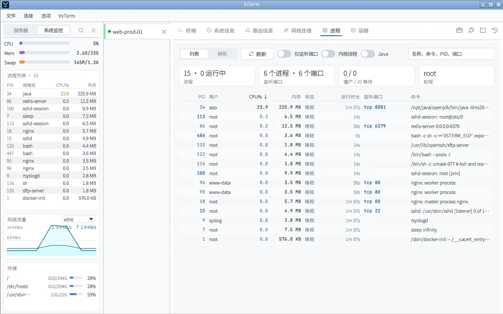The width and height of the screenshot is (503, 314).
Task: Click the tcp 8081 port link
Action: 374,107
